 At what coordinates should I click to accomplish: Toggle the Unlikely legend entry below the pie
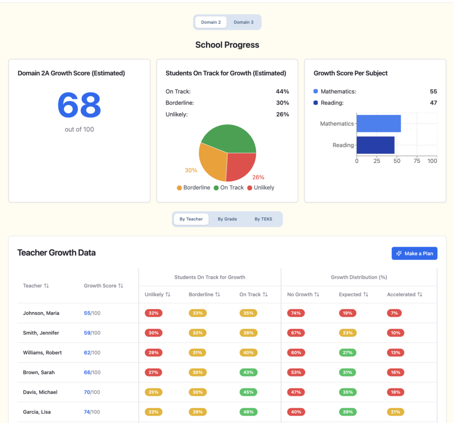tap(261, 188)
